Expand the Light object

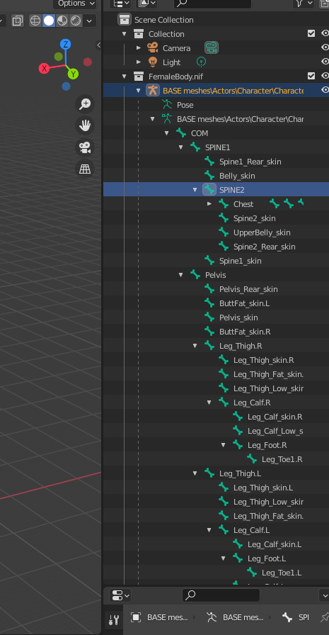click(139, 62)
